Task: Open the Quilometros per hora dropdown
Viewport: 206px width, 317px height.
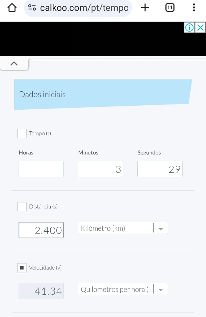Action: (123, 289)
